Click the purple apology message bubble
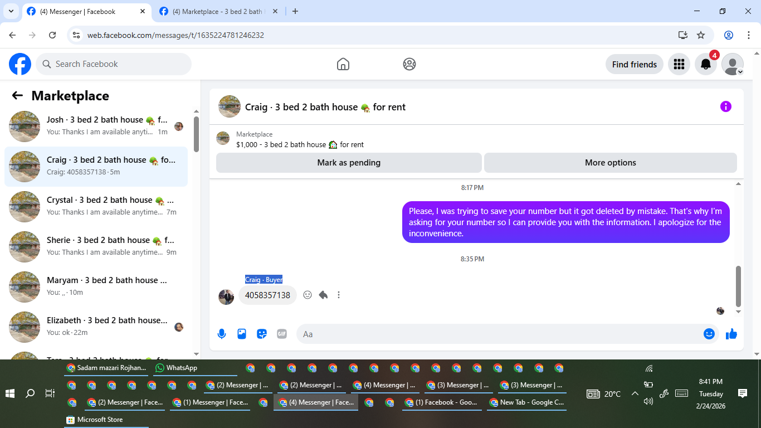This screenshot has height=428, width=761. (x=566, y=222)
